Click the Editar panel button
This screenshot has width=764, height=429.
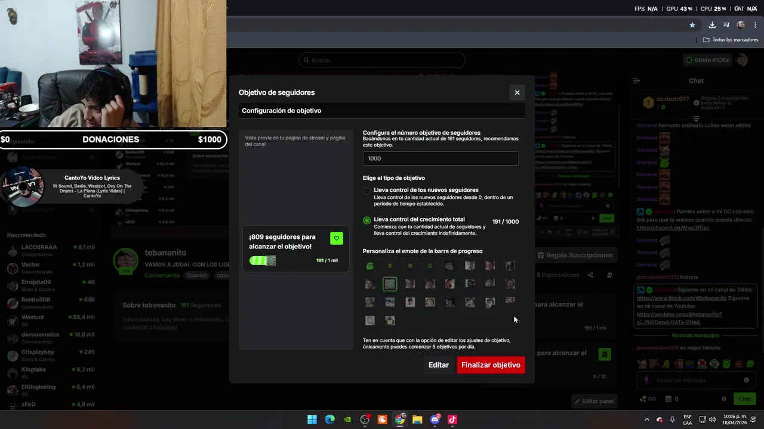click(x=594, y=401)
